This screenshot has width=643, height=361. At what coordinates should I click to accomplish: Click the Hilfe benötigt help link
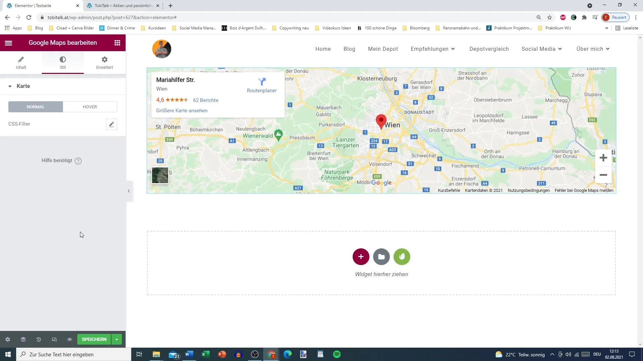click(x=61, y=161)
